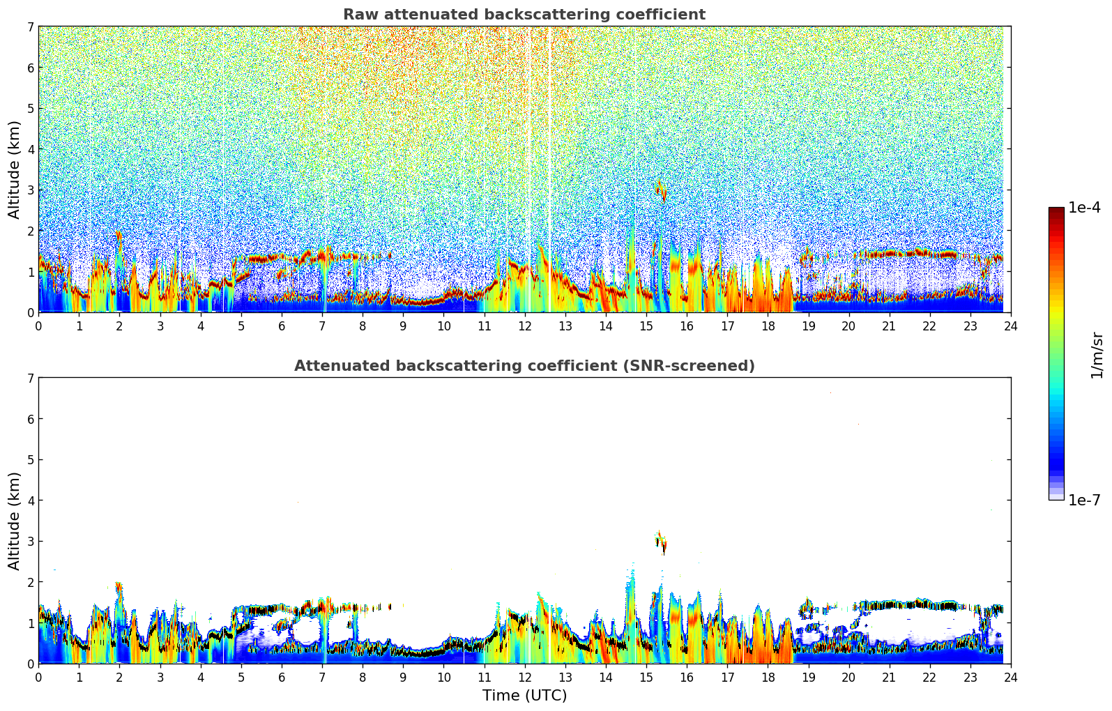
Task: Click the isolated cloud at 3 km top plot
Action: [661, 191]
